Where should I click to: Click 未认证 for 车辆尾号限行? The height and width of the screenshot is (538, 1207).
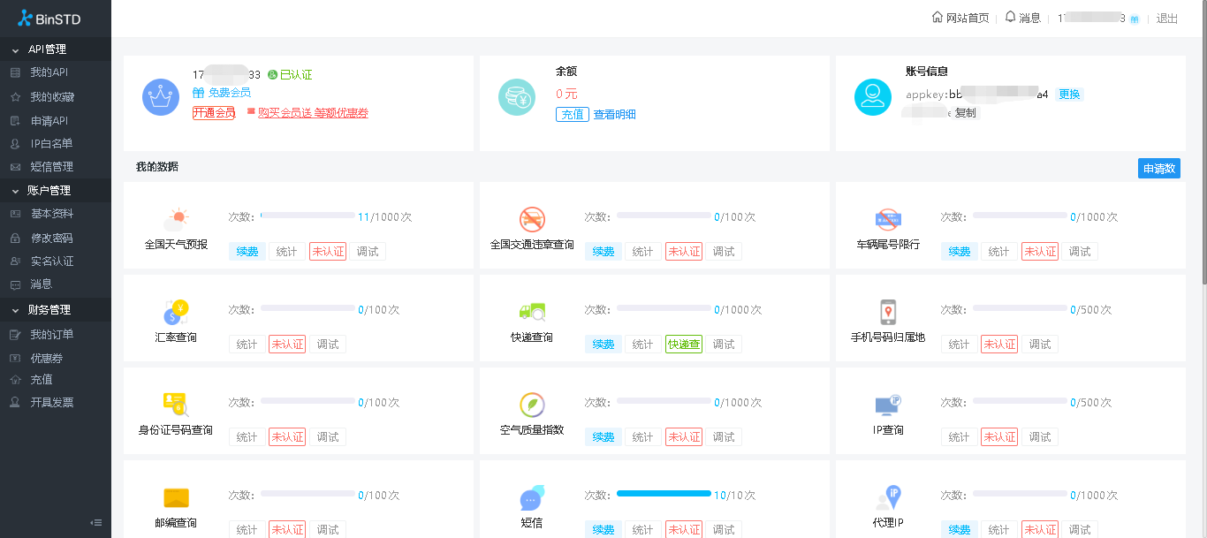click(1039, 252)
